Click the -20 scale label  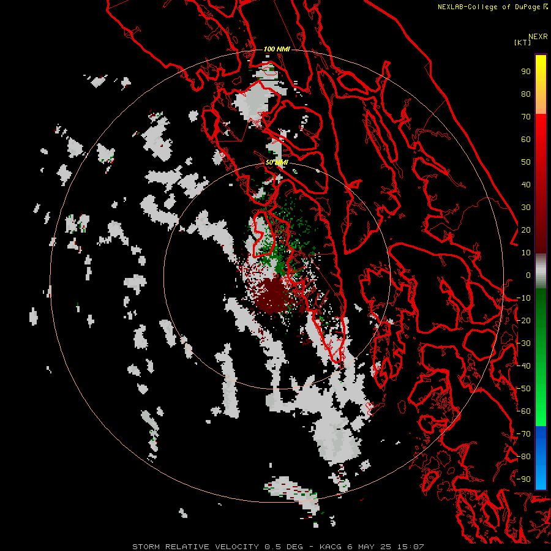523,321
